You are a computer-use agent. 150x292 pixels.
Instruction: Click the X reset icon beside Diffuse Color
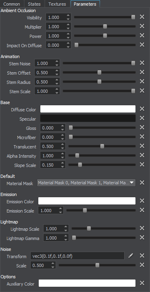click(142, 109)
